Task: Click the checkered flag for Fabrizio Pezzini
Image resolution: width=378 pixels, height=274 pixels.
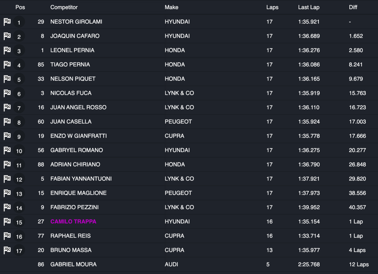Action: pos(7,208)
